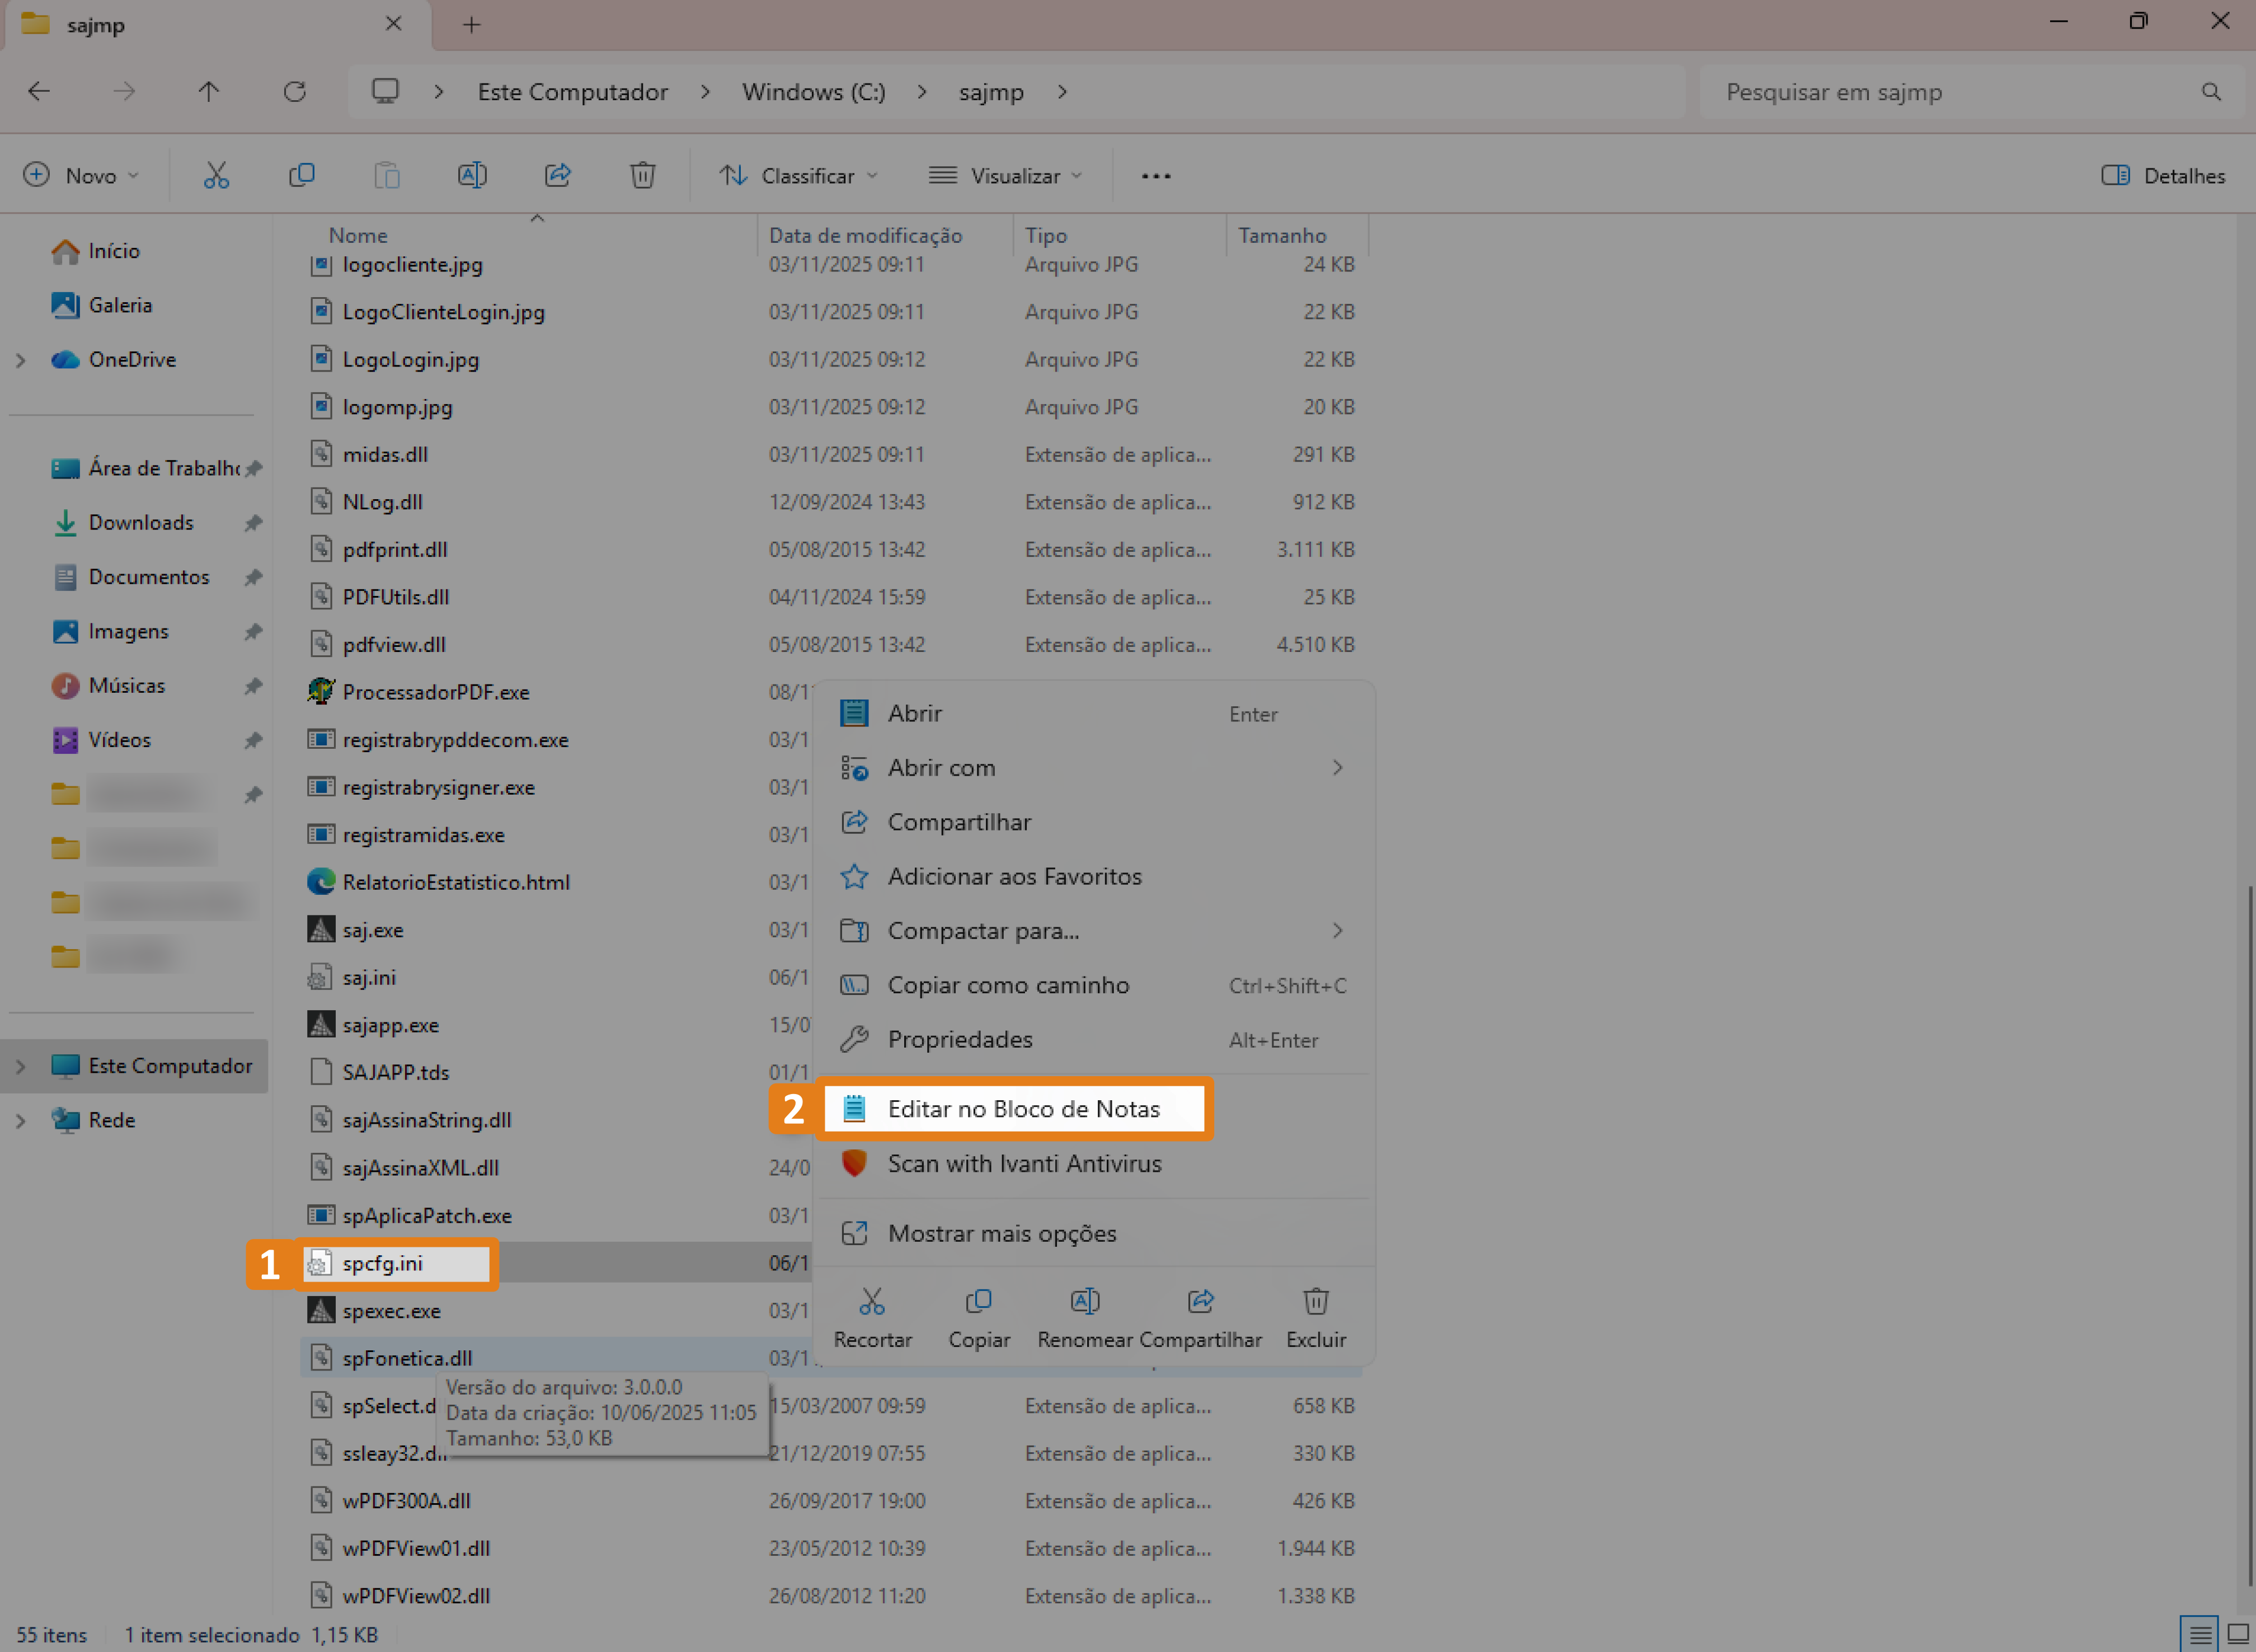The width and height of the screenshot is (2256, 1652).
Task: Click the Delete trash icon in the toolbar
Action: pyautogui.click(x=643, y=176)
